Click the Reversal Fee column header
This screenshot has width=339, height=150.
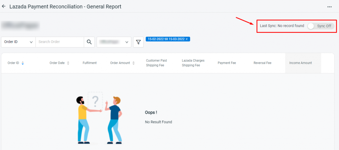(262, 63)
